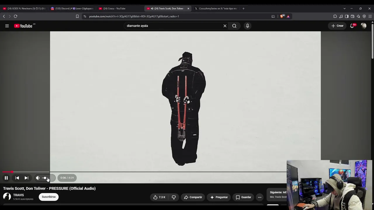
Task: Click the 5.56 K suscriptores count
Action: point(23,199)
